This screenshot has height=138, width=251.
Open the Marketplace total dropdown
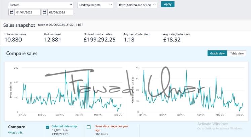(x=95, y=5)
